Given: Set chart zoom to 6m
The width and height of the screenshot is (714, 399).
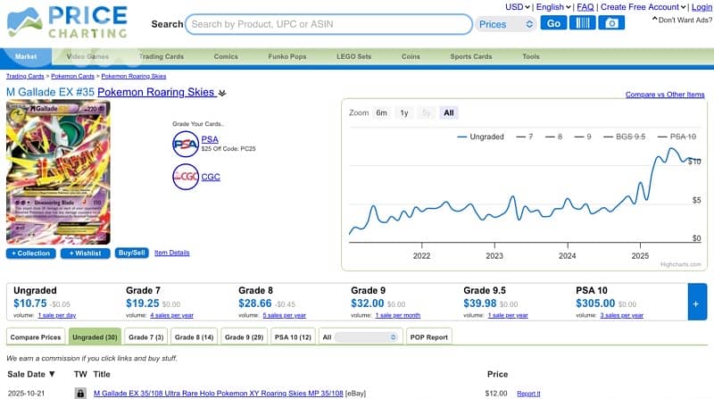Looking at the screenshot, I should [x=381, y=113].
